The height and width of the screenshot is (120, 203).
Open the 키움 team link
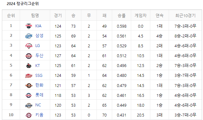(39, 115)
